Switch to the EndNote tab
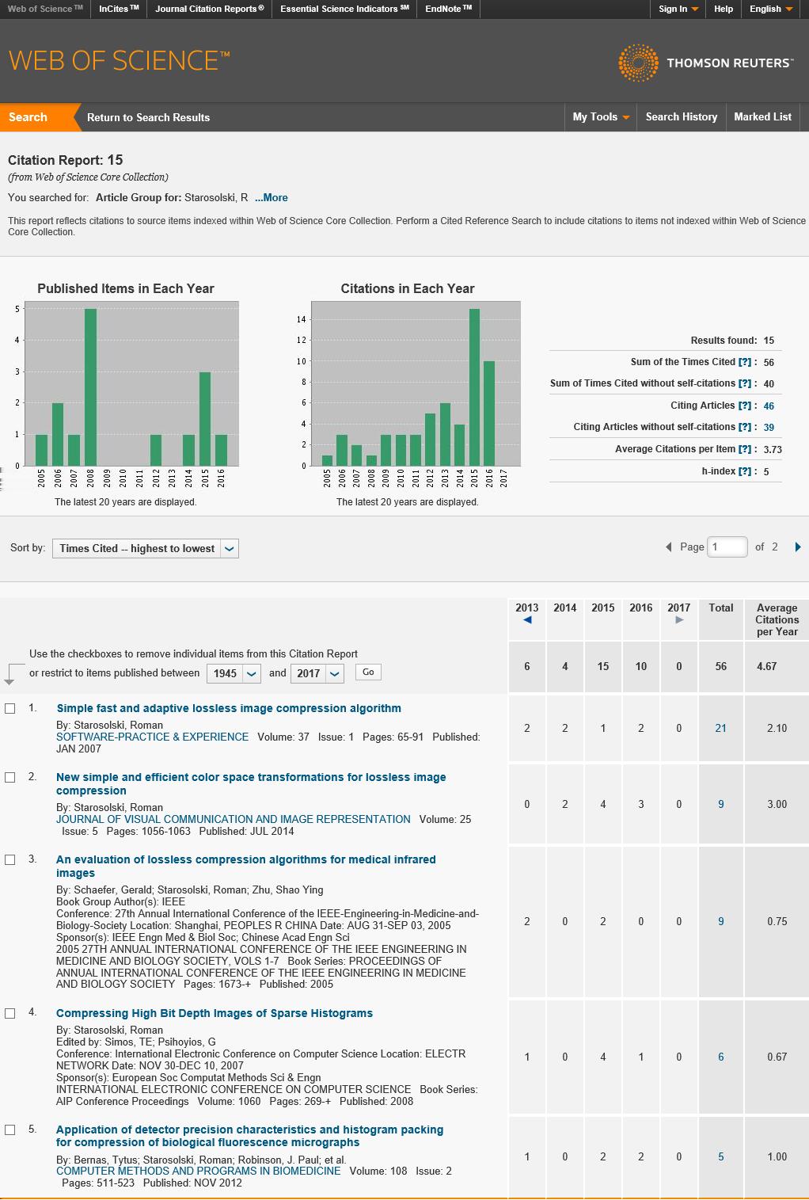This screenshot has height=1200, width=809. point(448,9)
